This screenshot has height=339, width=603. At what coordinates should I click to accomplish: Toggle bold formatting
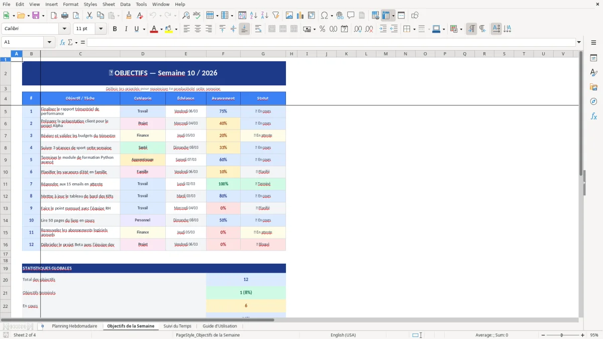coord(115,29)
